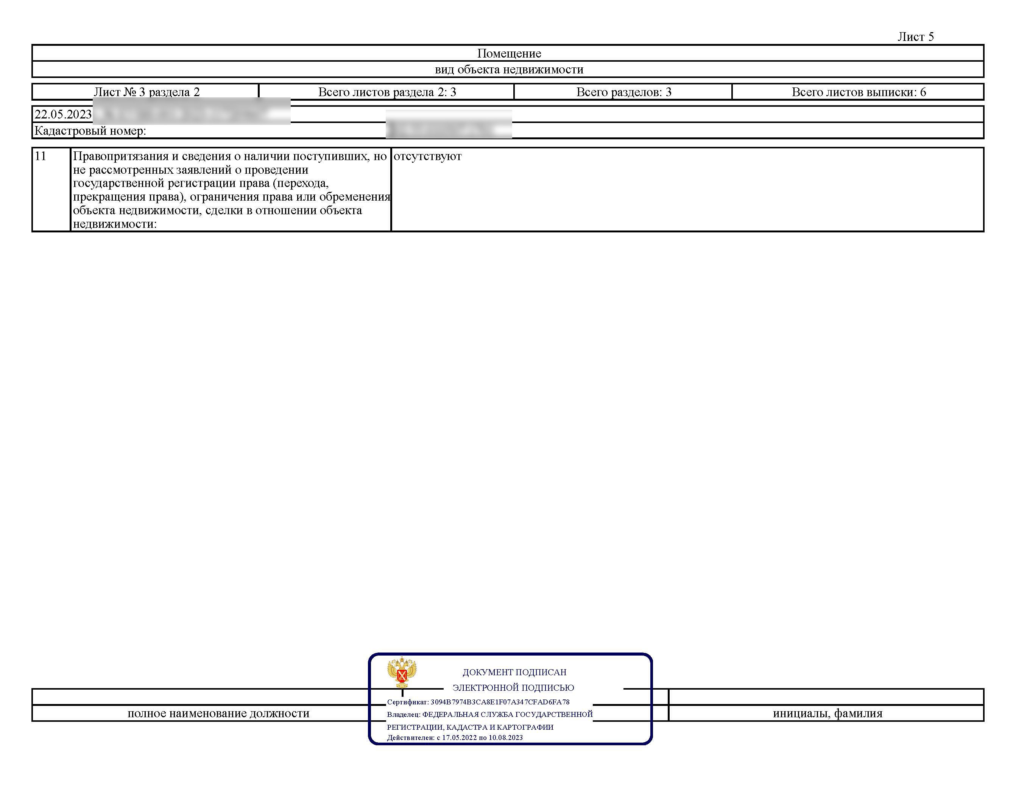Click the date 22.05.2023
Image resolution: width=1016 pixels, height=785 pixels.
tap(63, 114)
